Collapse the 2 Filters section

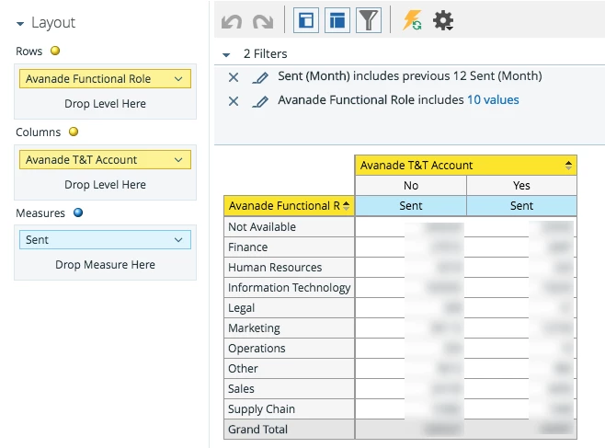(226, 55)
